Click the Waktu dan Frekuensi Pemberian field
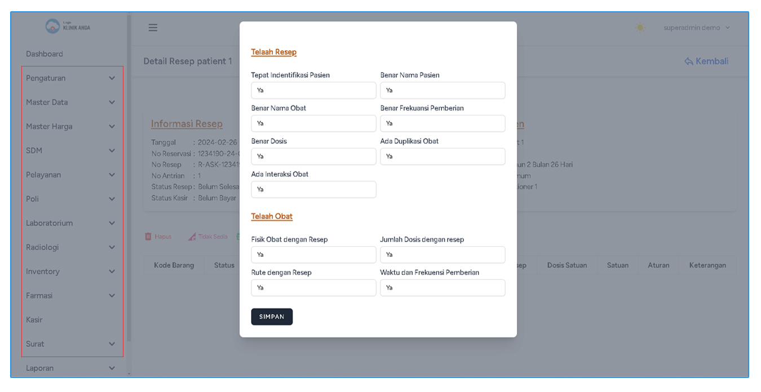The width and height of the screenshot is (761, 392). 443,288
